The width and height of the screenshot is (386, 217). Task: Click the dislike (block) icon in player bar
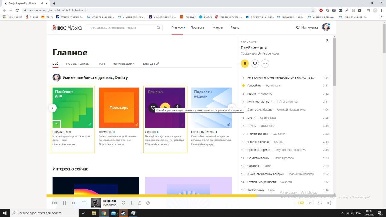point(148,203)
